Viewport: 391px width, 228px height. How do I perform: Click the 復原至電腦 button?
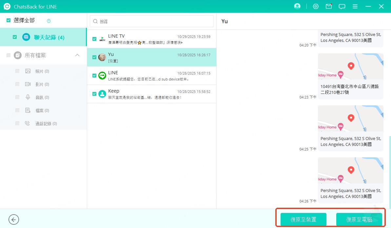tap(359, 219)
